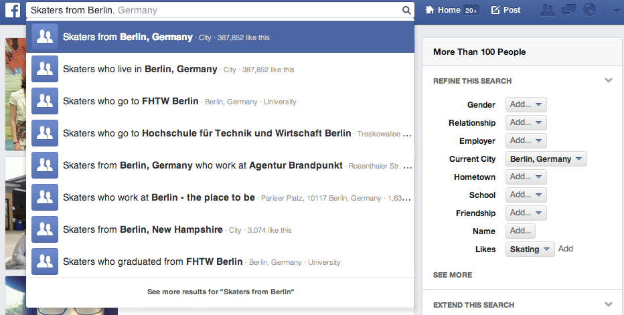
Task: Expand the Extend This Search section
Action: tap(608, 304)
